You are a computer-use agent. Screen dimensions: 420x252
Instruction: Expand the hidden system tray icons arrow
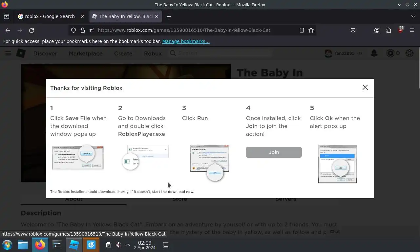pos(128,245)
